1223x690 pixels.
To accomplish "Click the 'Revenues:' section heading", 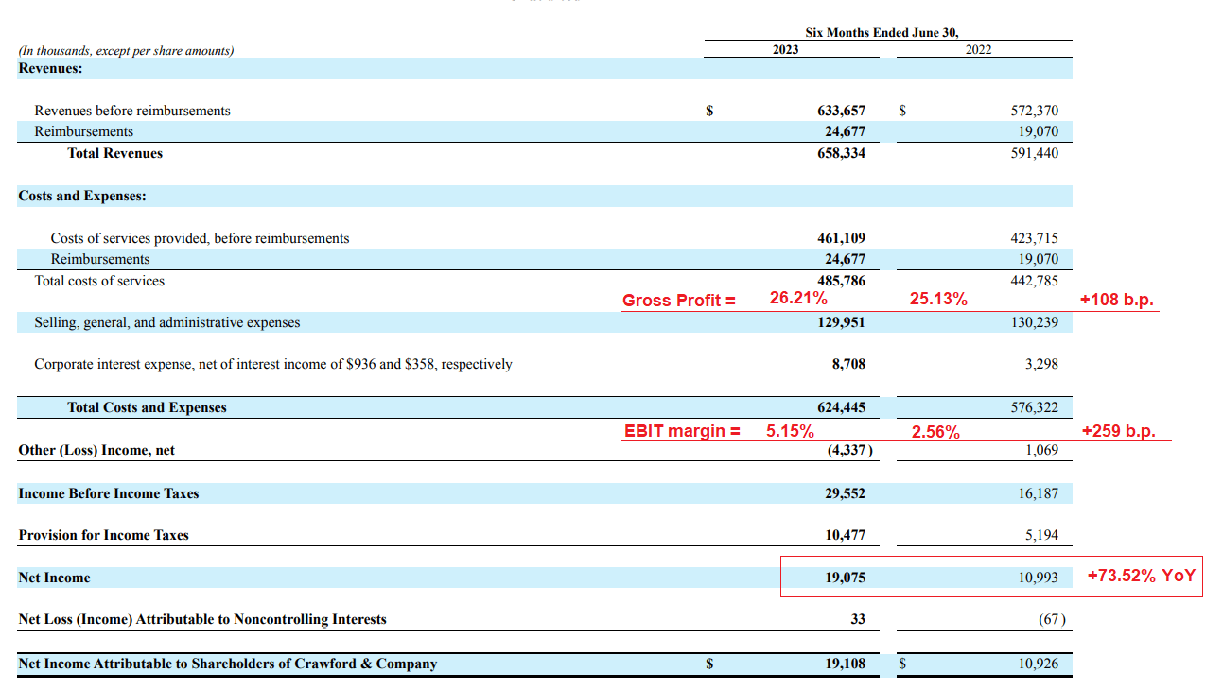I will [x=50, y=68].
